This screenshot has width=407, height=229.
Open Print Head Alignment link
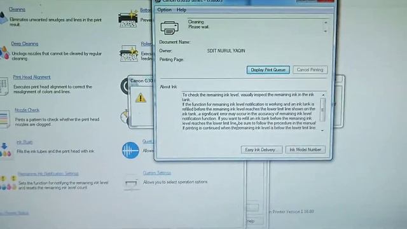coord(32,77)
